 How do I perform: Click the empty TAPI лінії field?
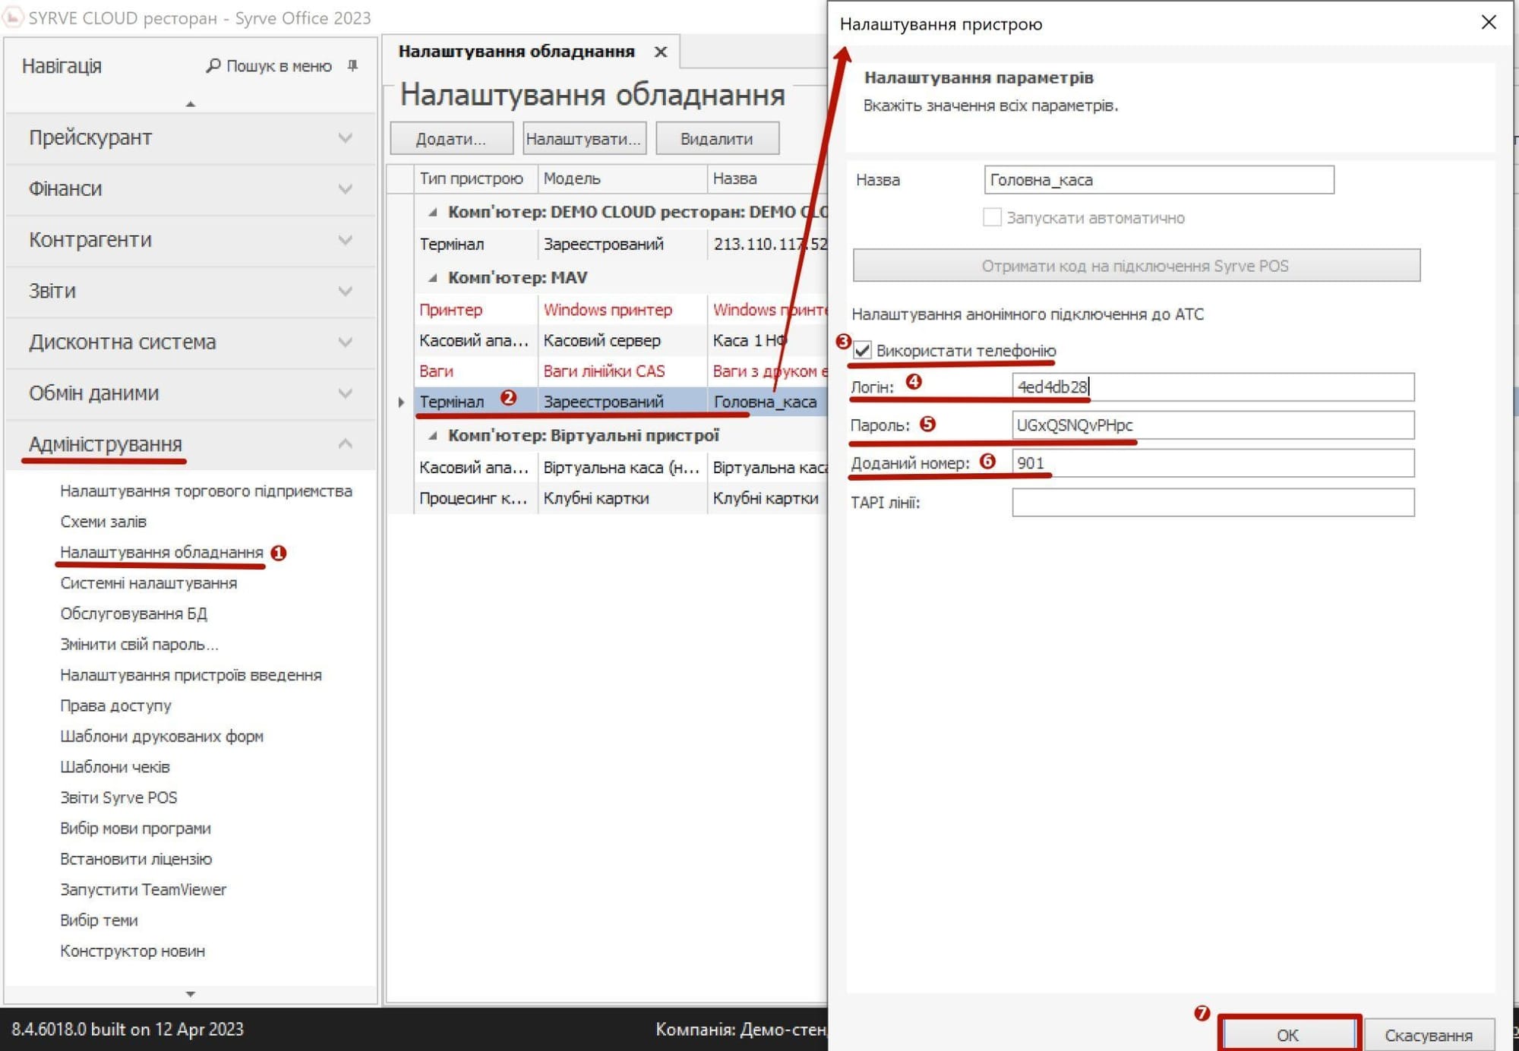[1213, 503]
